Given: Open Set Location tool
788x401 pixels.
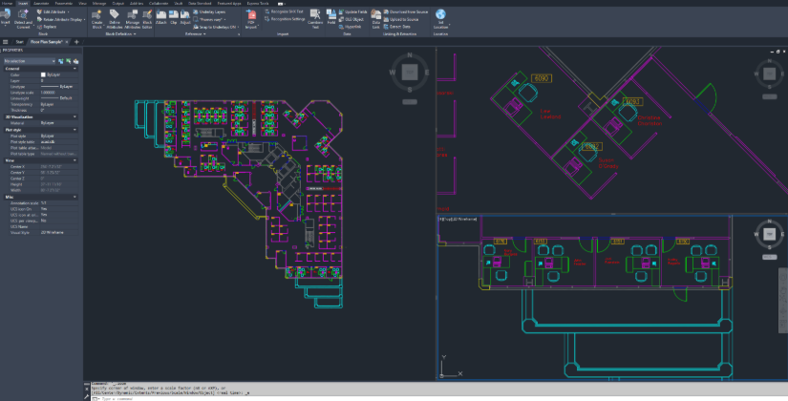Looking at the screenshot, I should click(x=440, y=18).
